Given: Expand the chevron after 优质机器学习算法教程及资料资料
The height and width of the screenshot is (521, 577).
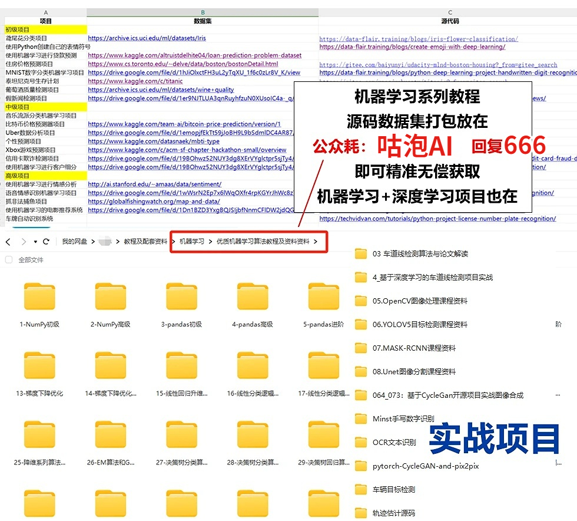Looking at the screenshot, I should click(316, 242).
